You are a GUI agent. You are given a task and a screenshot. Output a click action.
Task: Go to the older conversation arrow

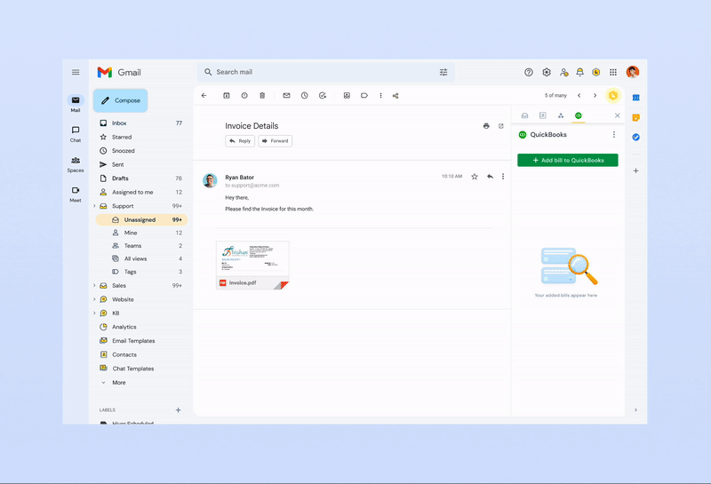(x=595, y=96)
